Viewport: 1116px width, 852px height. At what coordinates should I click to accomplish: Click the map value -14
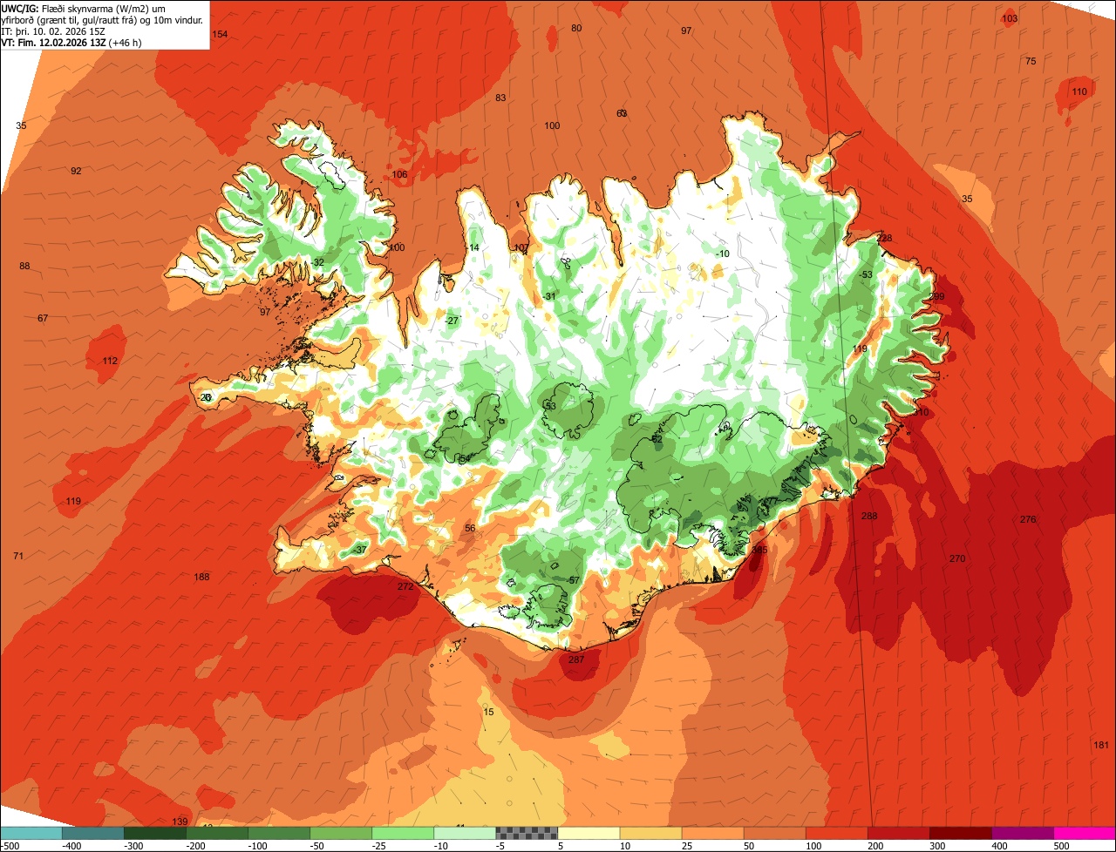[x=473, y=247]
